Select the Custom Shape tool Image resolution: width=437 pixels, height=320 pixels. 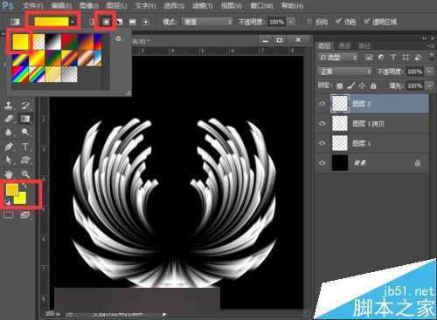(x=25, y=160)
